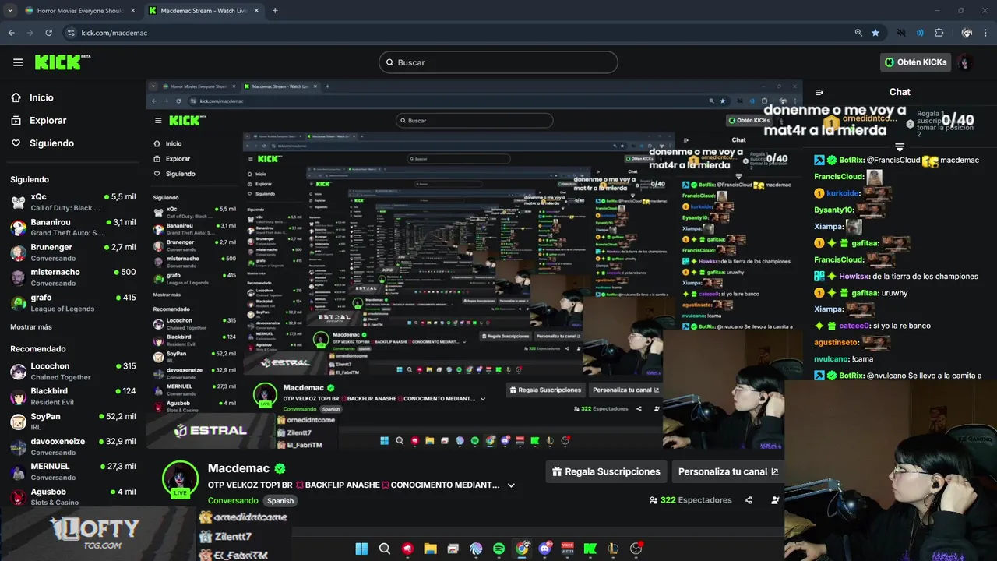Open misternacho channel in the sidebar
The width and height of the screenshot is (997, 561).
[72, 277]
